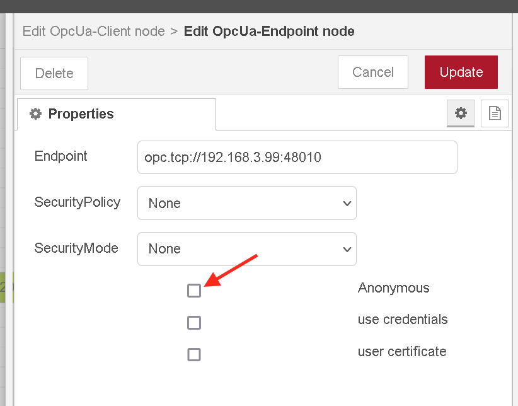This screenshot has height=406, width=518.
Task: Open the SecurityPolicy dropdown
Action: (x=247, y=203)
